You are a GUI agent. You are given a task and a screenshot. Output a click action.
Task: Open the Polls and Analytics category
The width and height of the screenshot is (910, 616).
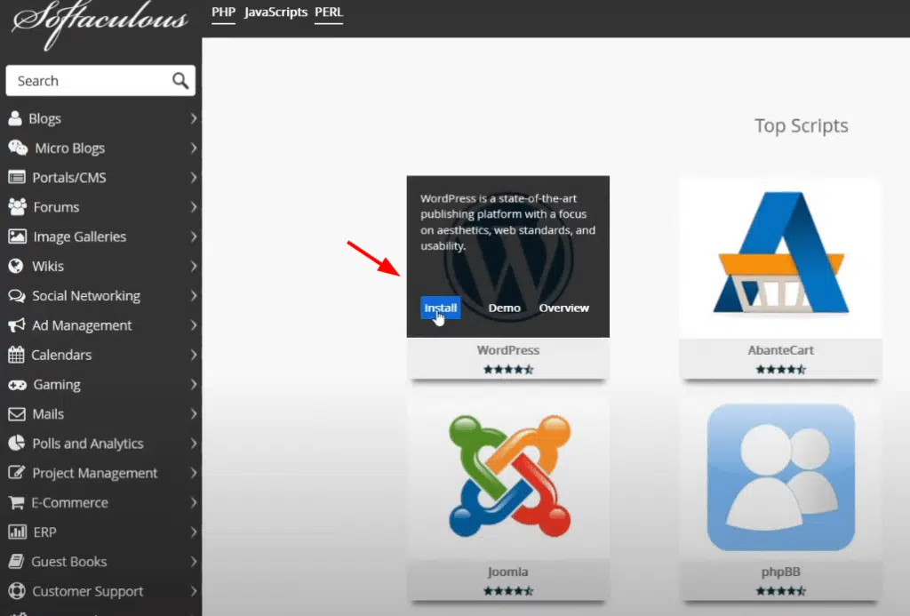tap(88, 444)
